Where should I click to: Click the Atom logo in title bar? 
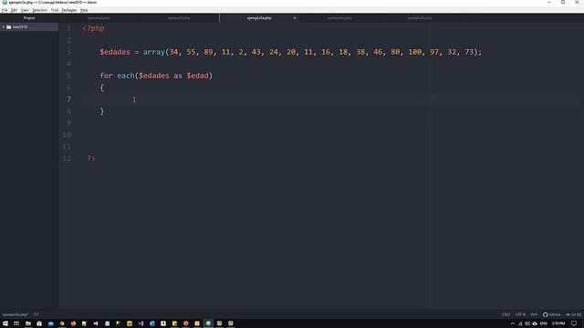(5, 2)
